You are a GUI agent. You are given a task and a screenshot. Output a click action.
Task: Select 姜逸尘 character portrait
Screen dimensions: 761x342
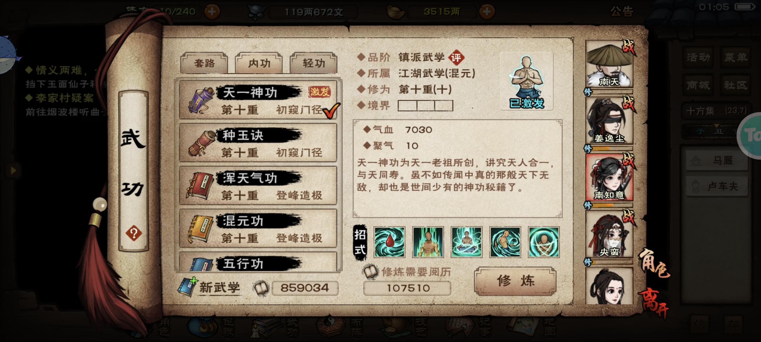tap(609, 121)
